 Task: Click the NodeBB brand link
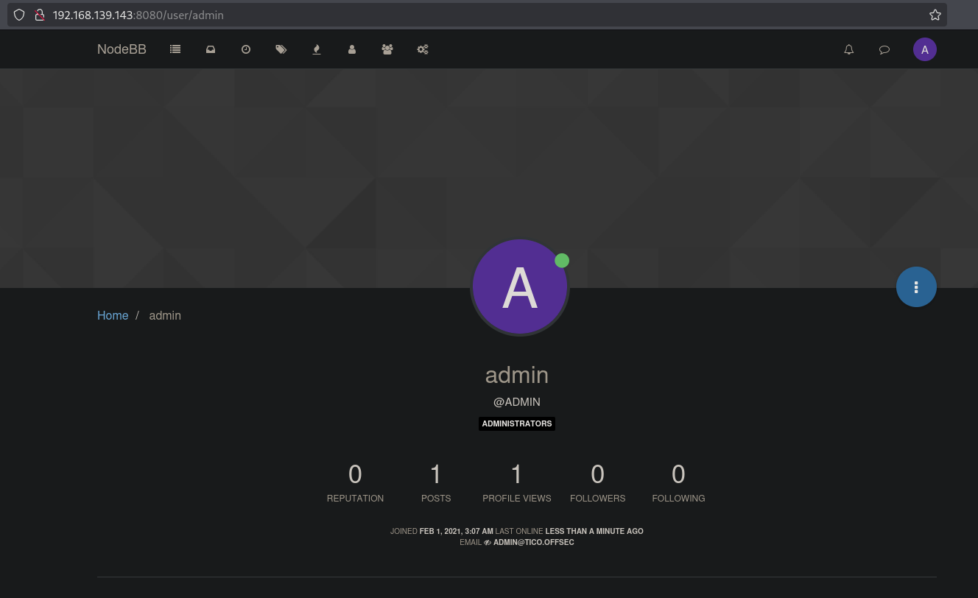pos(122,49)
